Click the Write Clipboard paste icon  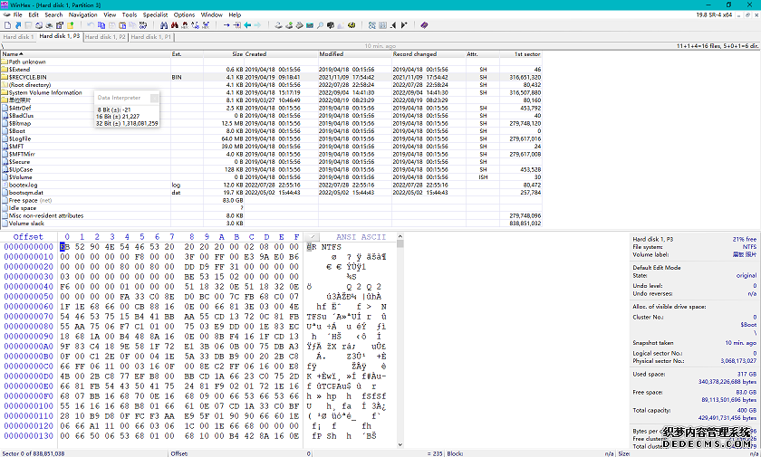(122, 25)
